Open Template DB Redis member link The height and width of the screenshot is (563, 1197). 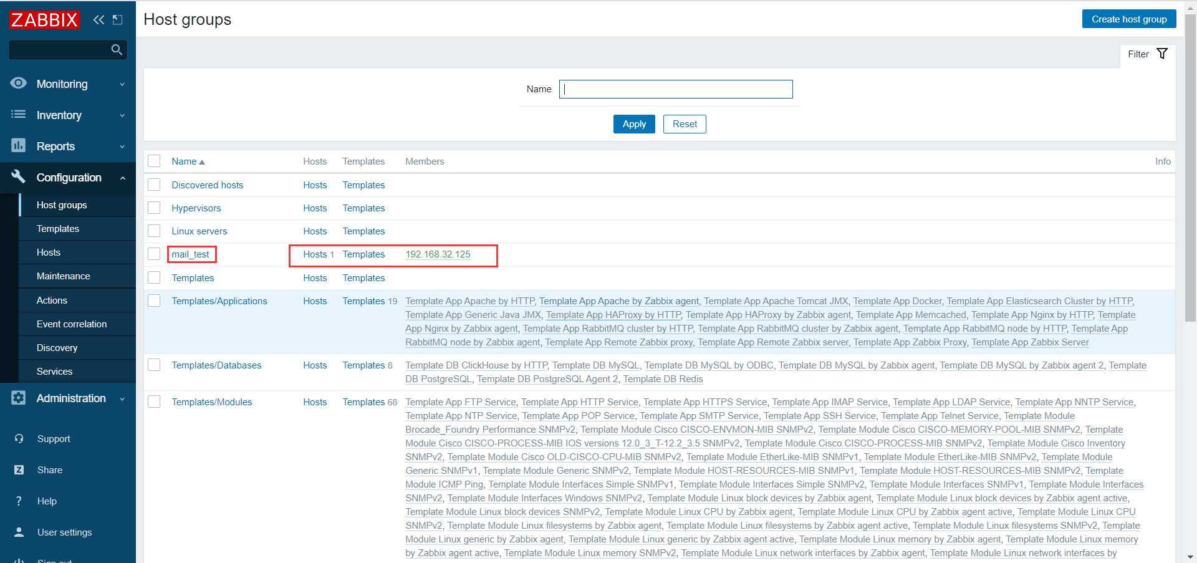point(663,379)
